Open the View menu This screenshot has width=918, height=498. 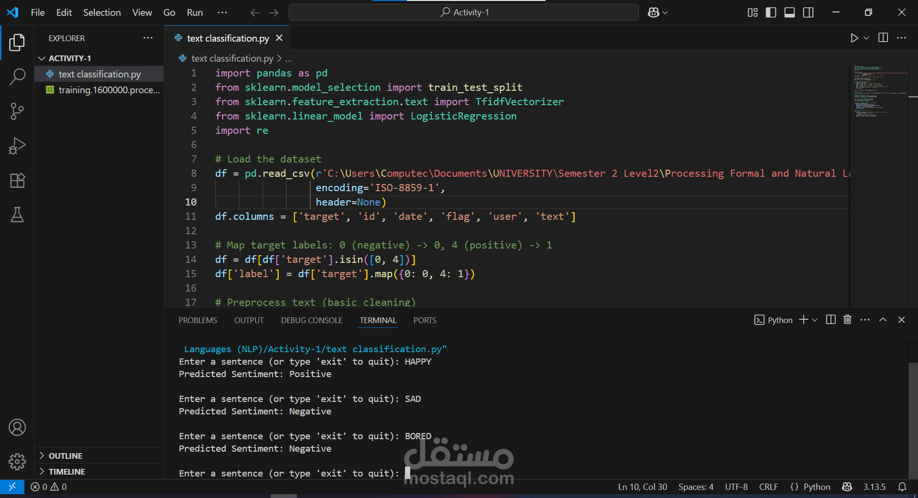[x=142, y=12]
